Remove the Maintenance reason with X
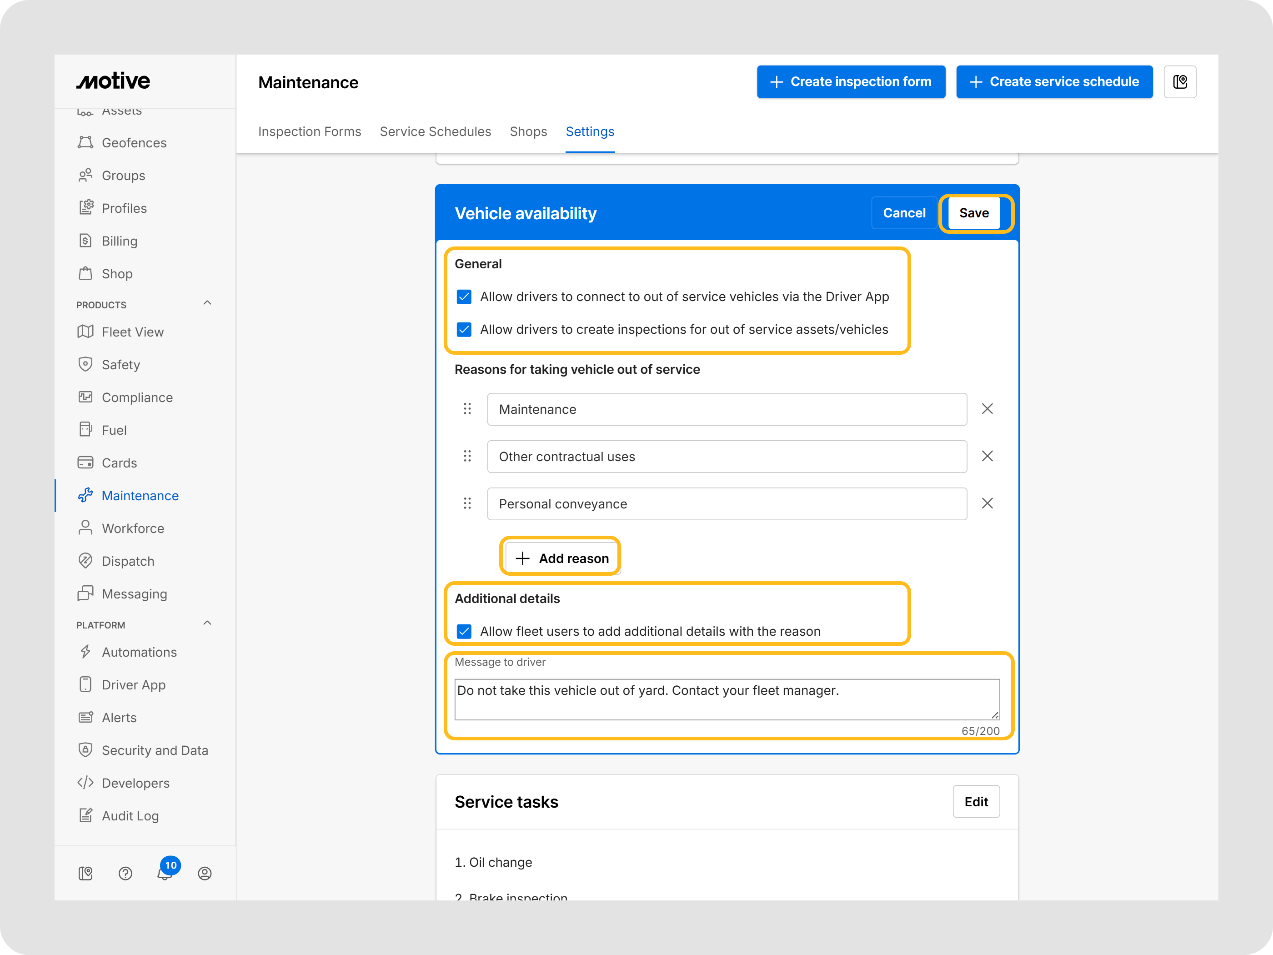This screenshot has height=955, width=1273. [x=987, y=409]
